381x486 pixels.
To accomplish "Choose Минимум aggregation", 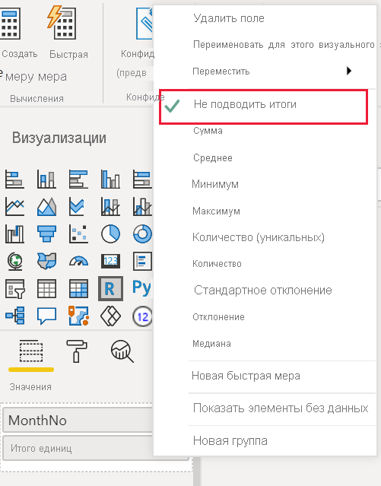I will (215, 184).
